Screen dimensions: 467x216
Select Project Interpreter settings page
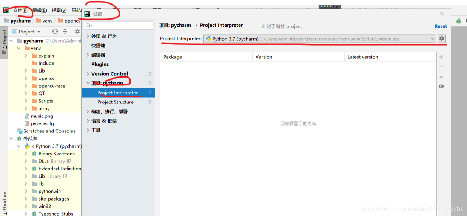118,93
